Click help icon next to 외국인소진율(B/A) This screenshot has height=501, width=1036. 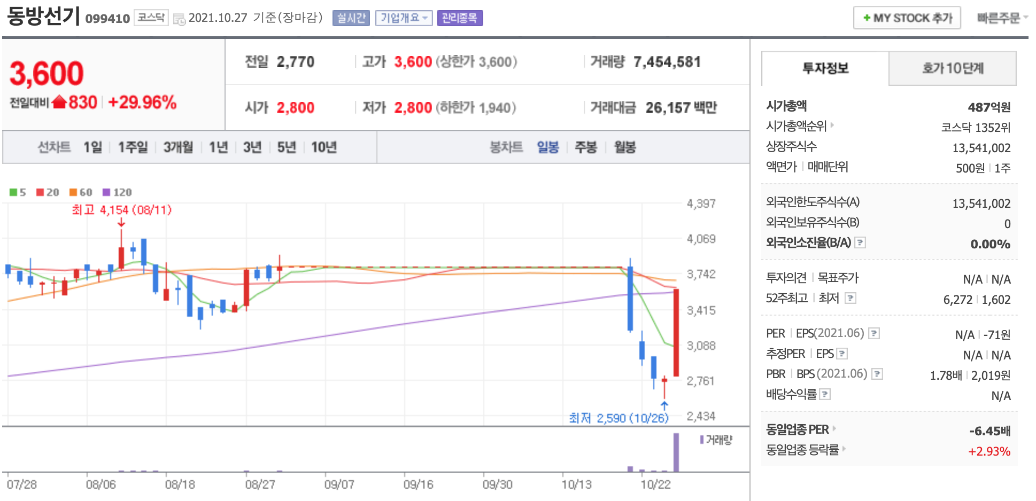coord(860,242)
